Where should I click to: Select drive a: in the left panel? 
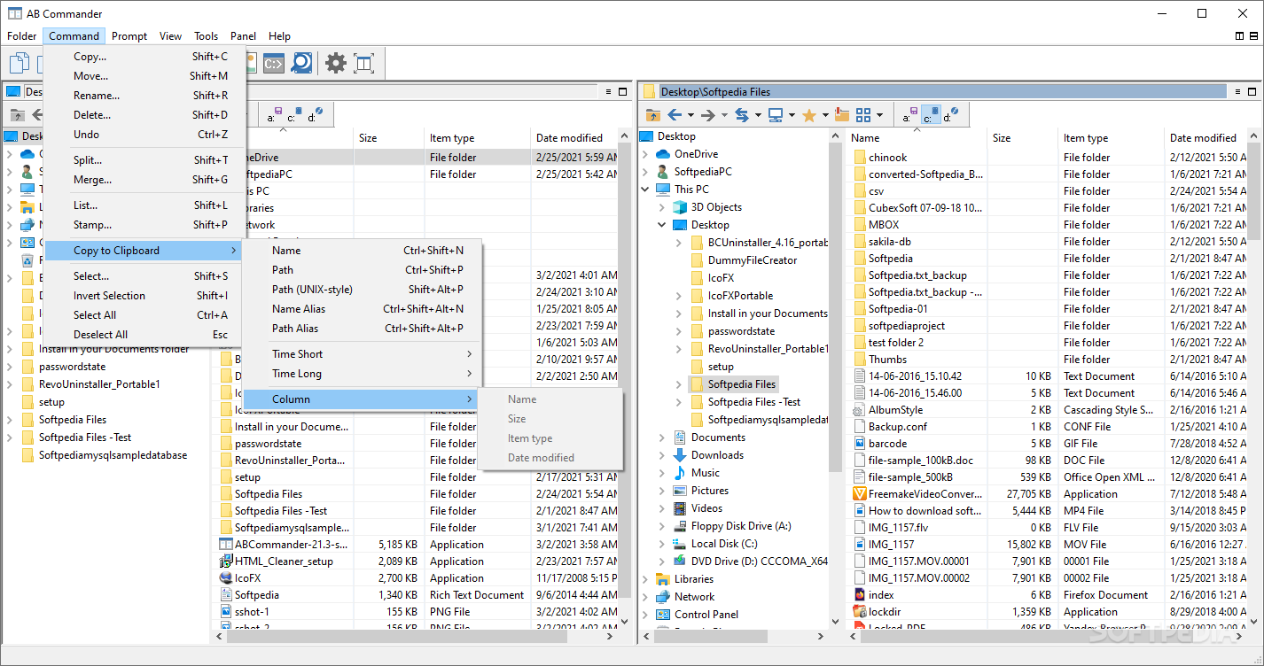coord(274,115)
